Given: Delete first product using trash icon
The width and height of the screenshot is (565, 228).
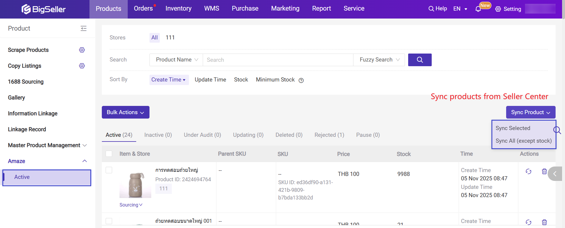Looking at the screenshot, I should (544, 172).
